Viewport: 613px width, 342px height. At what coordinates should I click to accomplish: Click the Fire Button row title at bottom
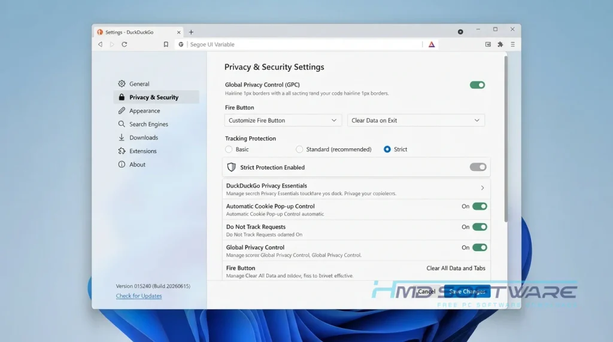click(241, 268)
